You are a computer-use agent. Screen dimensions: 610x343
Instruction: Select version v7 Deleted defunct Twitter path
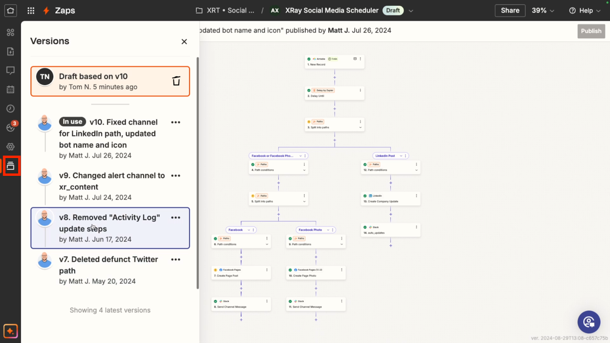pyautogui.click(x=110, y=270)
